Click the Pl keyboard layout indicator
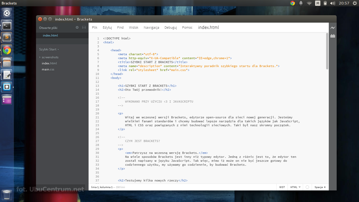 point(317,3)
